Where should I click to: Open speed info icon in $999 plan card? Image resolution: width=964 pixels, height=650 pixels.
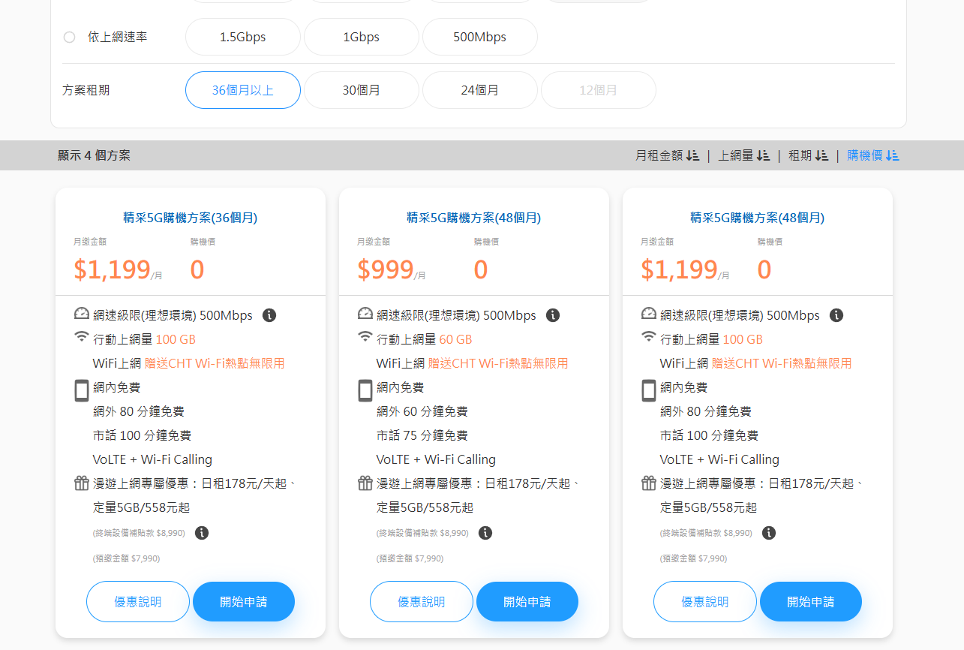click(553, 315)
